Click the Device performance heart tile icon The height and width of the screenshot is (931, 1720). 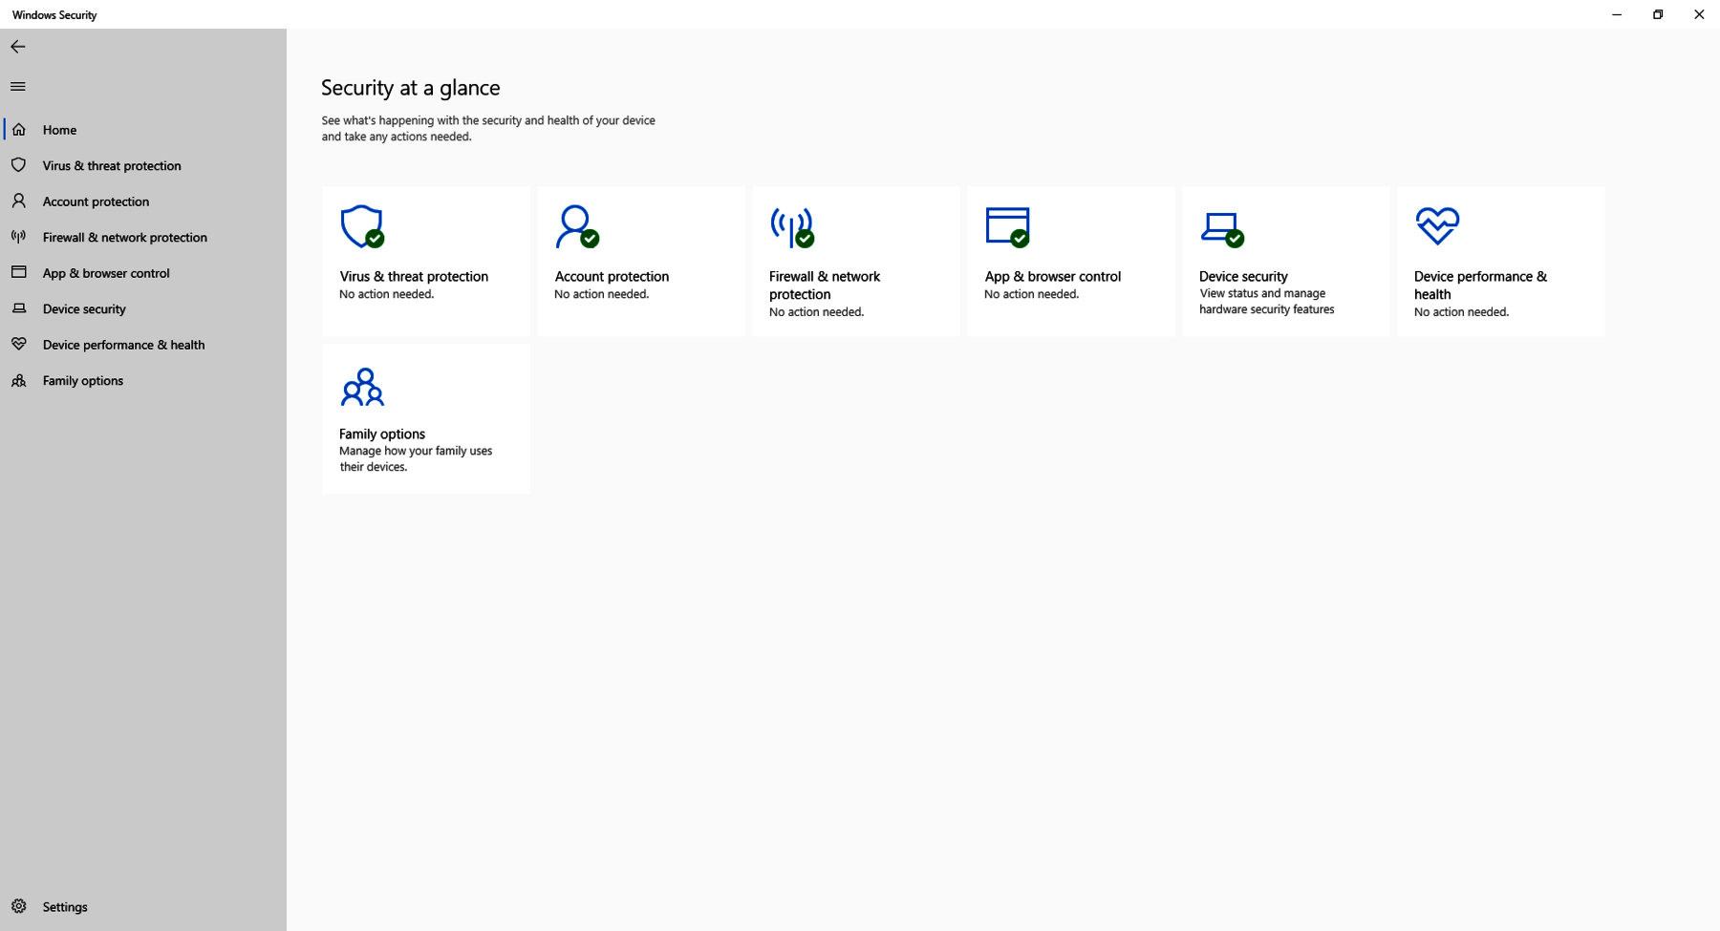pos(1437,226)
